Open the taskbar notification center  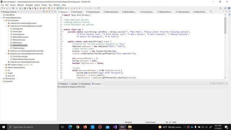coord(226,127)
